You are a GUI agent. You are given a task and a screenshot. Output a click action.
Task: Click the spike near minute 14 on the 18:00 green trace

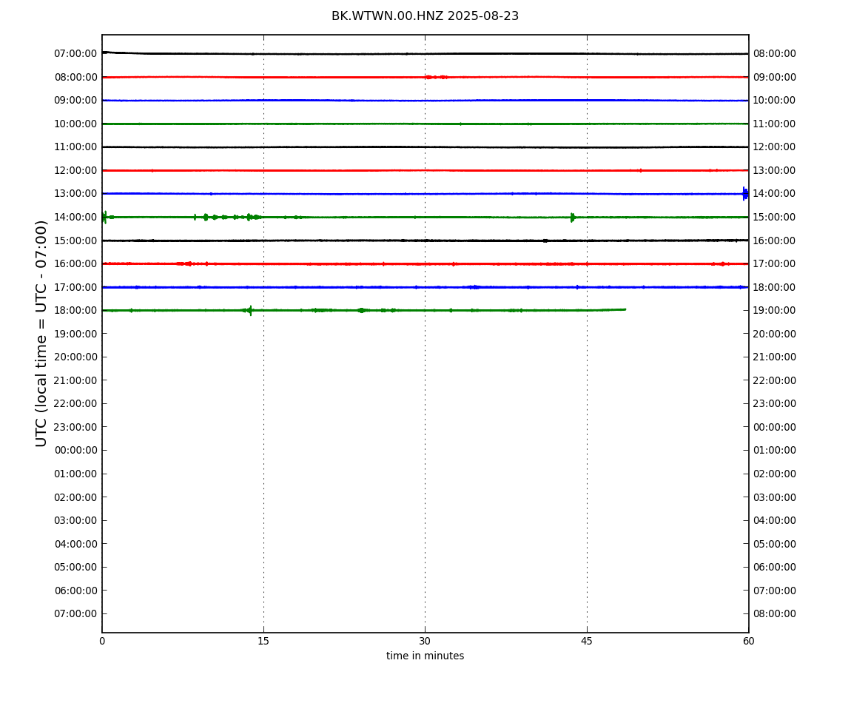[249, 311]
